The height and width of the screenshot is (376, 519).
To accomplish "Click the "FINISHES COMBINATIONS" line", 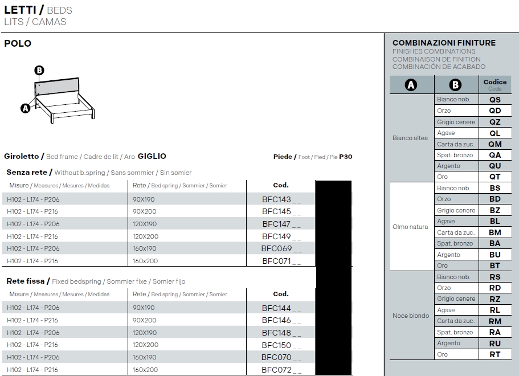I will tap(434, 51).
